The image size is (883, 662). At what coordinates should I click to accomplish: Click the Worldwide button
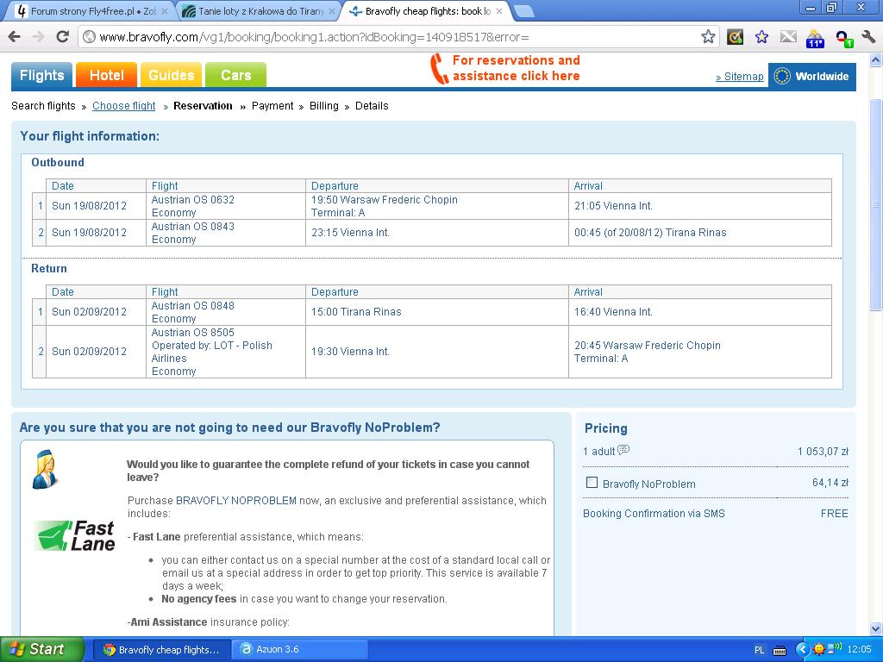[x=812, y=76]
